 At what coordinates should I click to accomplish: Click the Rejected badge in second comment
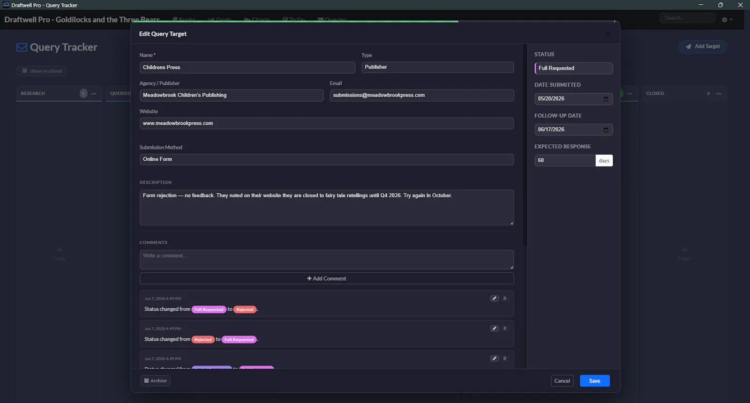(203, 339)
